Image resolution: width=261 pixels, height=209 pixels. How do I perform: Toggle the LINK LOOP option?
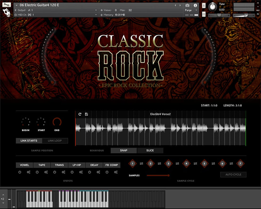pyautogui.click(x=55, y=141)
